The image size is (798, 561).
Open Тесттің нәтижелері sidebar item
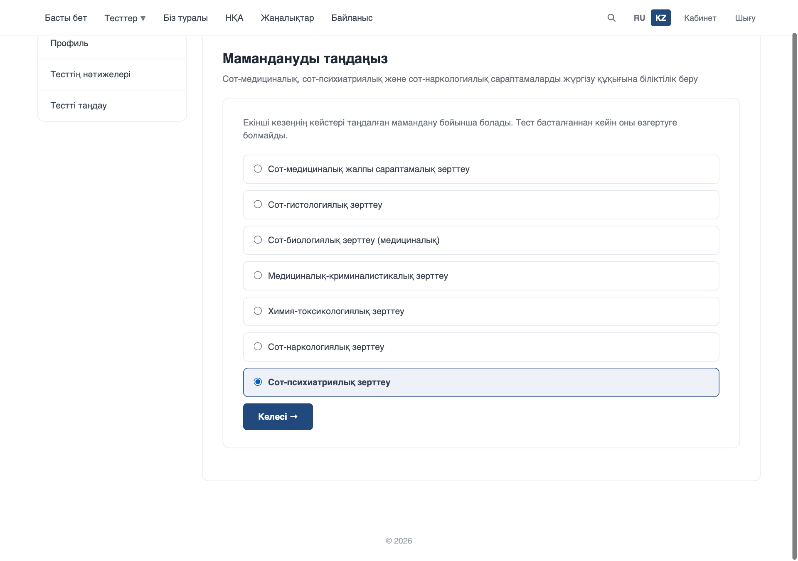pos(112,74)
